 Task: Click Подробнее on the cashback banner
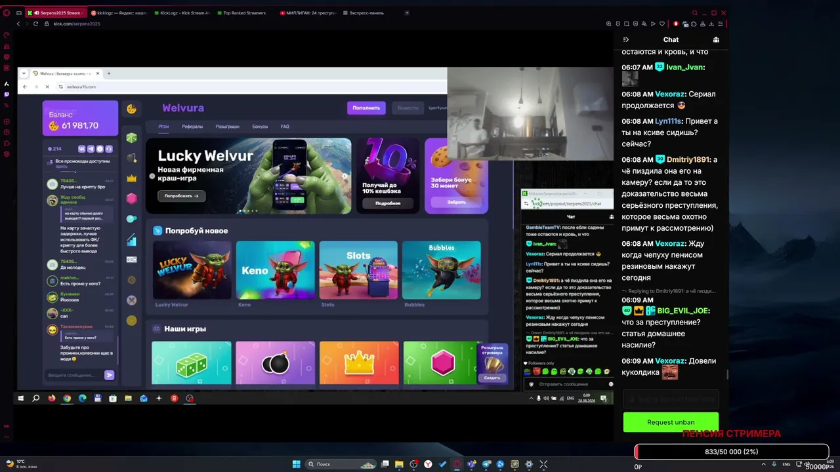[388, 203]
